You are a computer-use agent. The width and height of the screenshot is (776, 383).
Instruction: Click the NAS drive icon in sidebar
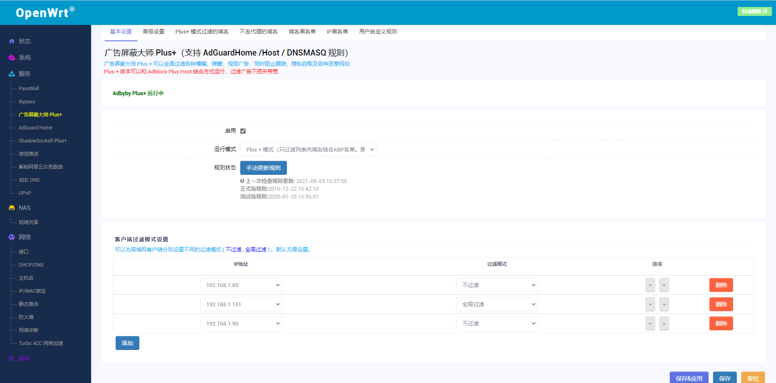[x=12, y=208]
